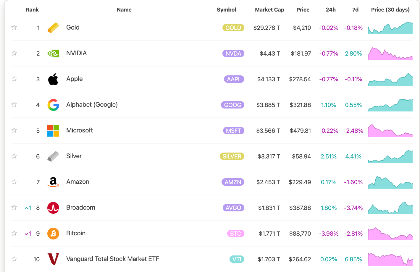The height and width of the screenshot is (272, 420).
Task: Click the Price column header
Action: point(303,10)
